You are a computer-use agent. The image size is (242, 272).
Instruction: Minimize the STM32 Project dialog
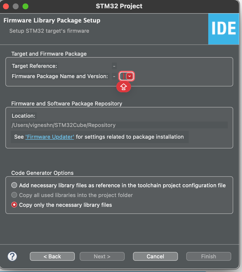pyautogui.click(x=16, y=6)
